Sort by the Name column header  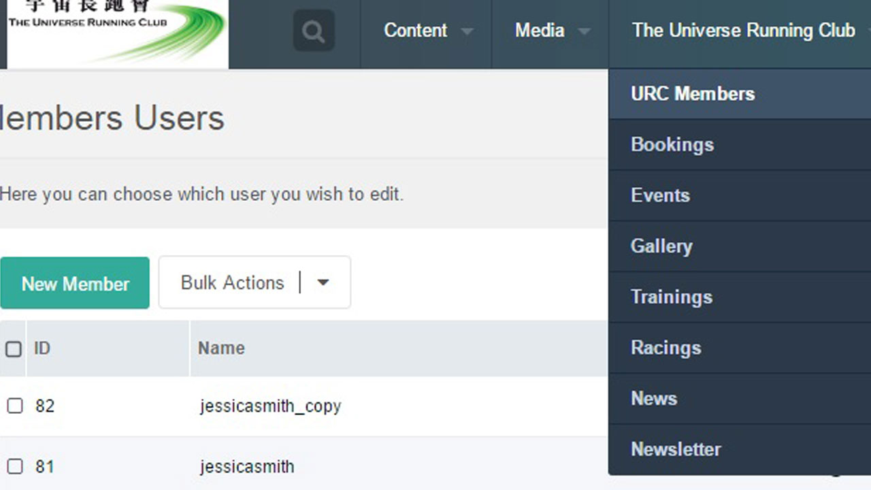221,348
